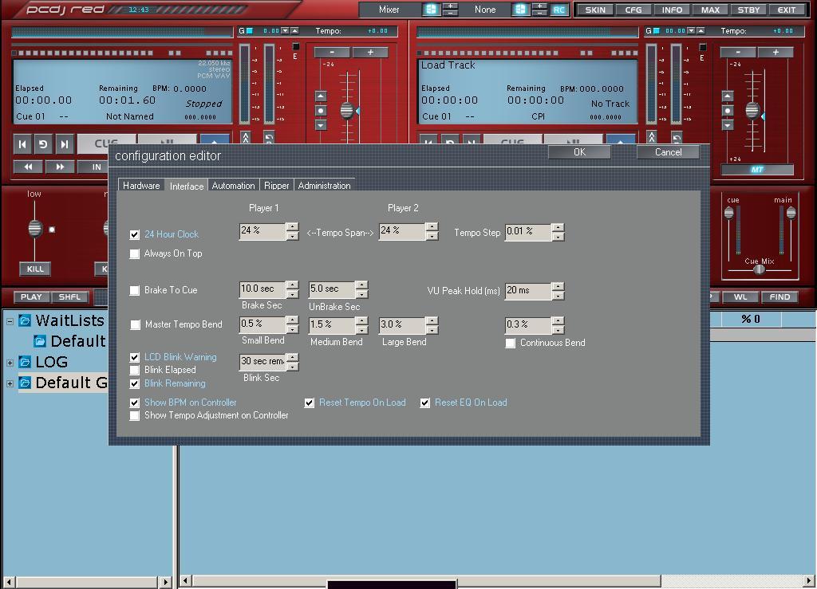Viewport: 817px width, 589px height.
Task: Expand the LOG tree node
Action: coord(10,363)
